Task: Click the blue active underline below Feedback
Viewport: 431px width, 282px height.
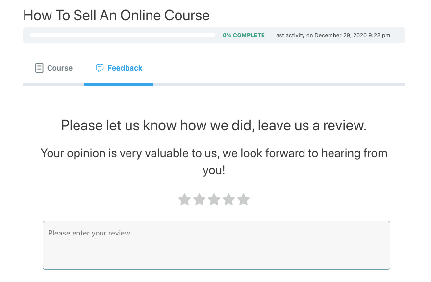Action: pyautogui.click(x=119, y=84)
